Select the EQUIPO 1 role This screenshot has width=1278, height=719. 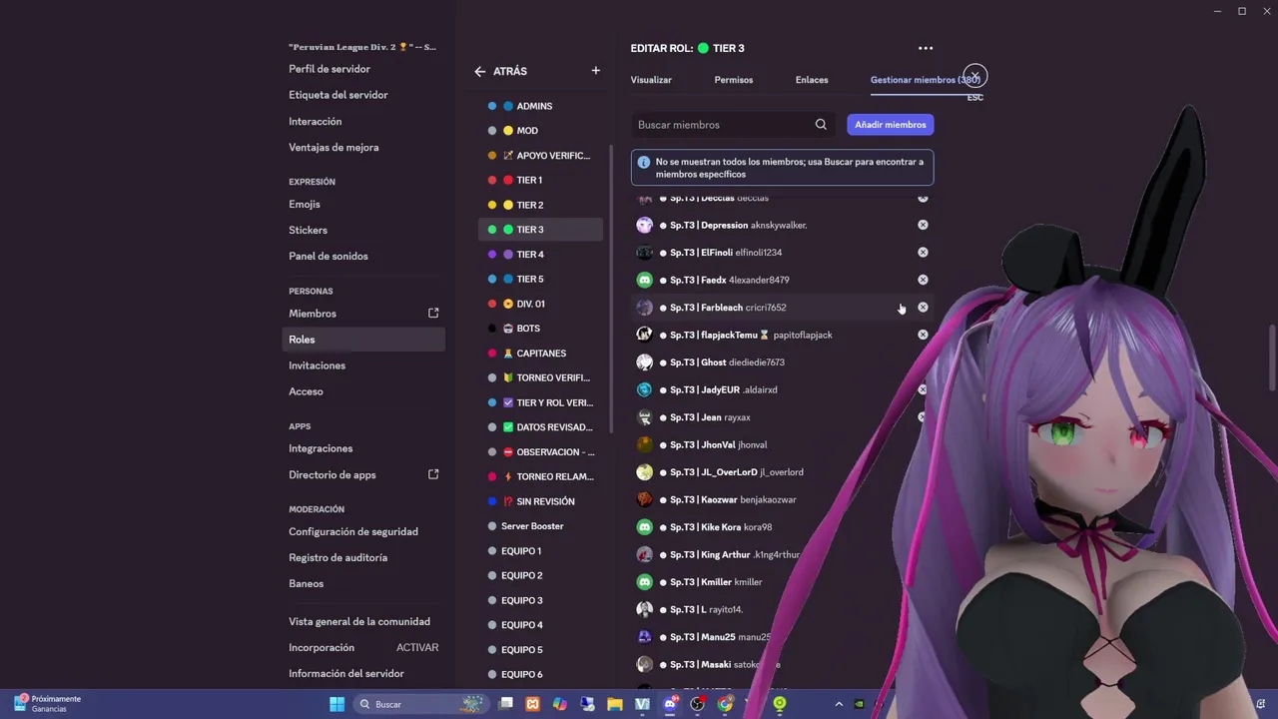(x=540, y=551)
